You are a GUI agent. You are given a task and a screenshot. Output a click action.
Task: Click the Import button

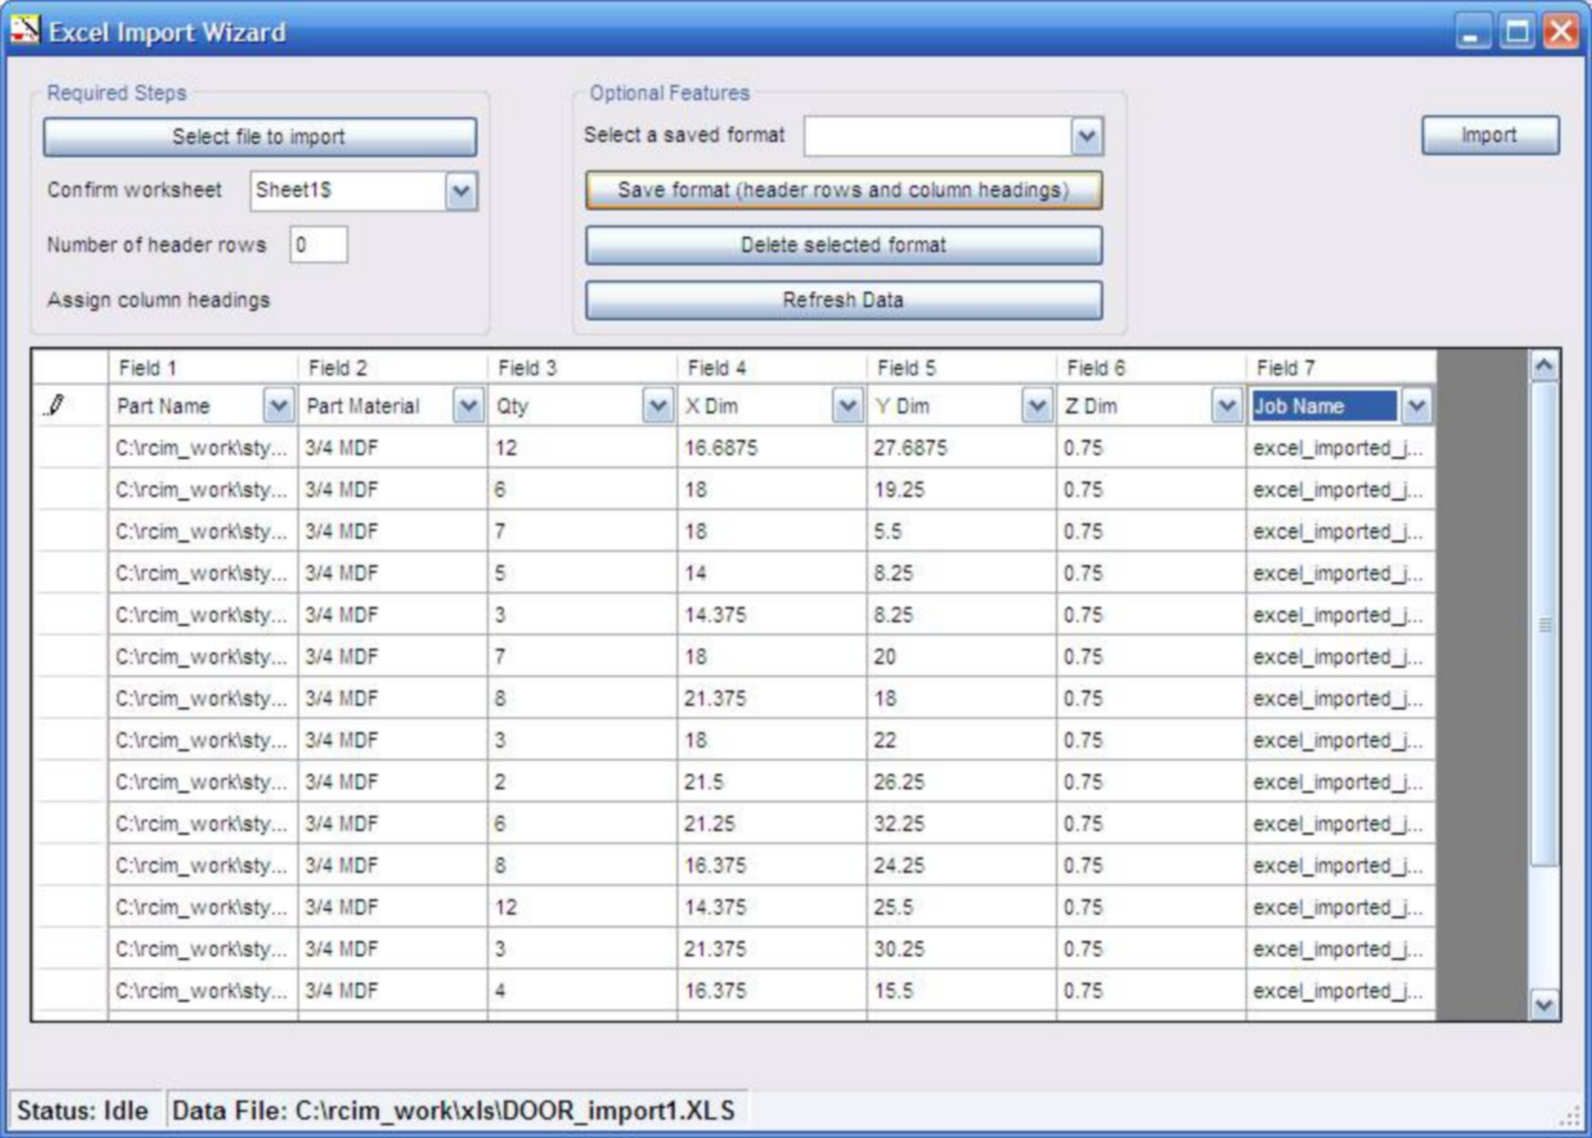[x=1489, y=135]
